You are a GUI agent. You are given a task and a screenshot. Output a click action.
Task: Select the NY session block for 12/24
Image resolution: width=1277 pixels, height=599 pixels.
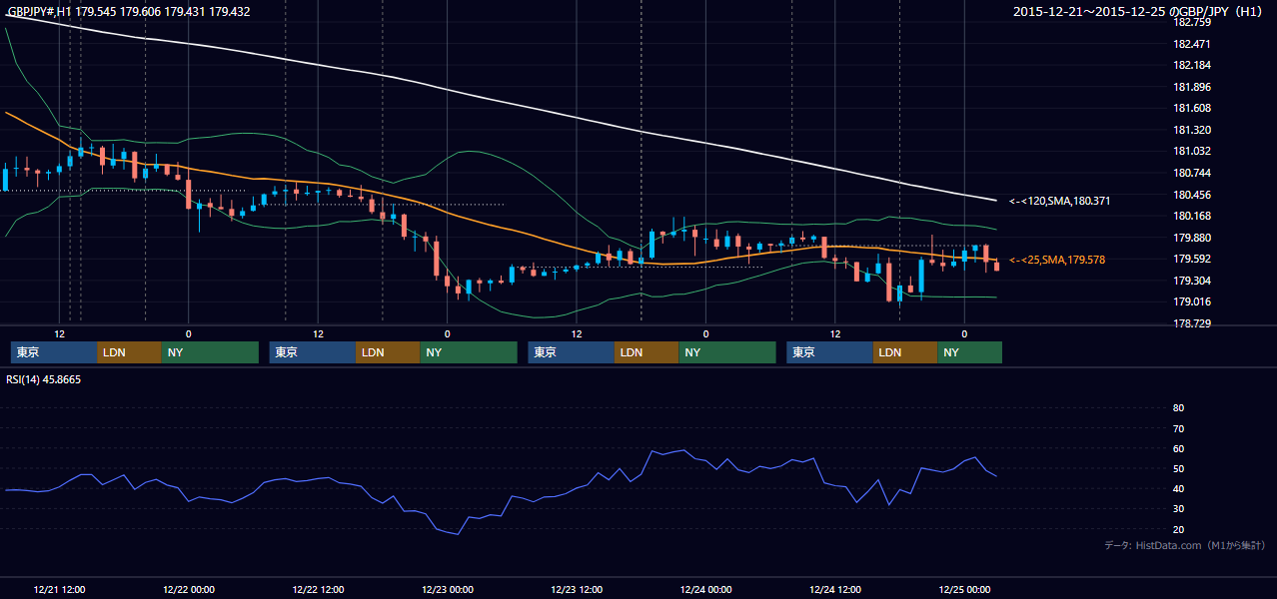[970, 352]
